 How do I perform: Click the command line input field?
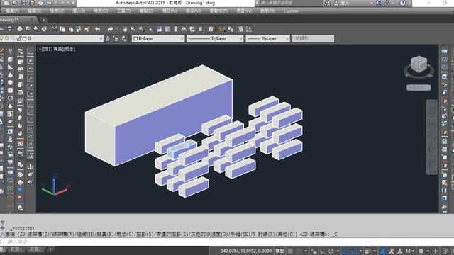(227, 242)
